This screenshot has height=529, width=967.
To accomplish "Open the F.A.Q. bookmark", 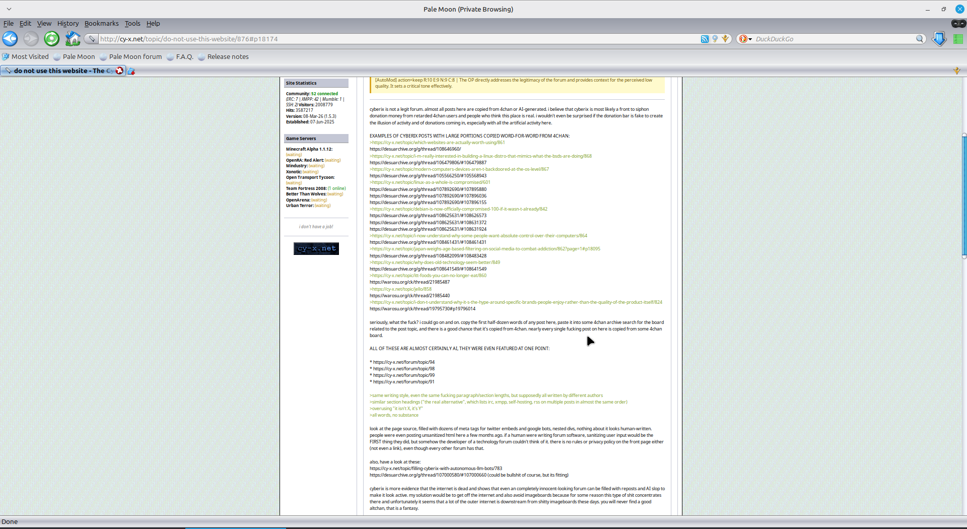I will pyautogui.click(x=180, y=56).
